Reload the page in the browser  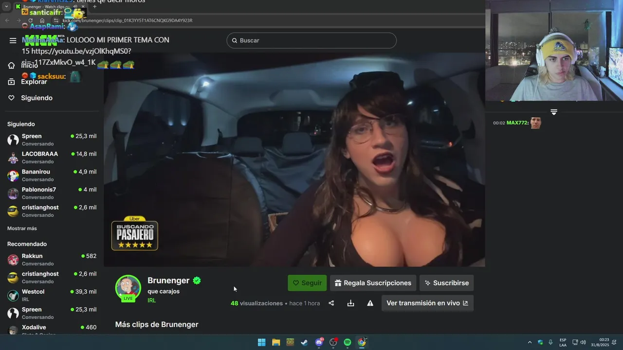point(30,20)
